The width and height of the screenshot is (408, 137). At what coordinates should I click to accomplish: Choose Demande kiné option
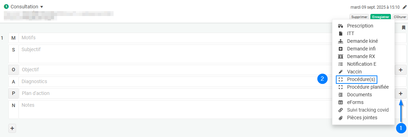click(362, 41)
